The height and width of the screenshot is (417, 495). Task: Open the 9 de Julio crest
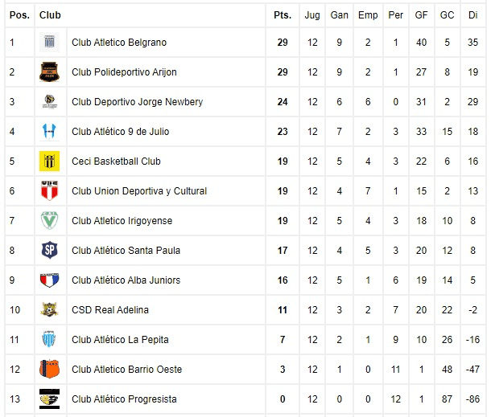(x=50, y=132)
